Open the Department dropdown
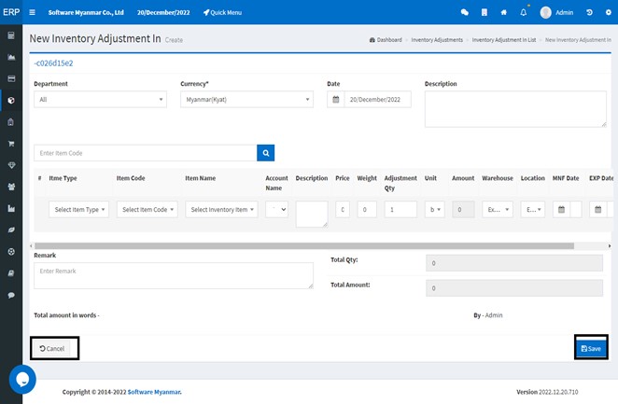Screen dimensions: 618x404 coord(100,99)
